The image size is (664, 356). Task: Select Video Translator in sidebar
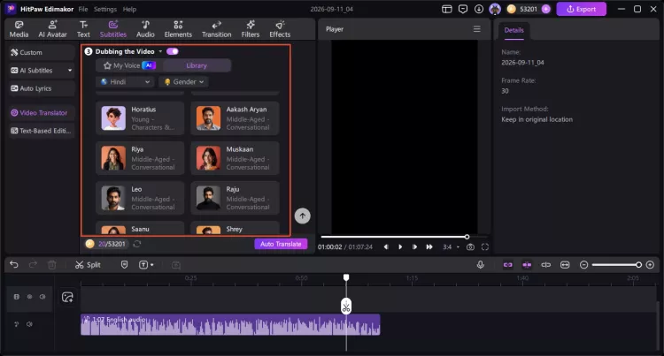(41, 113)
